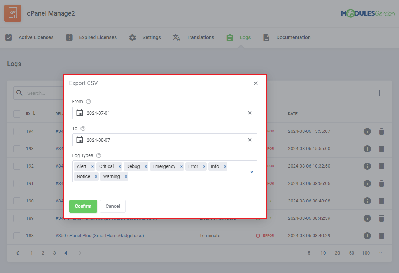Click the help icon next to To

tap(83, 129)
